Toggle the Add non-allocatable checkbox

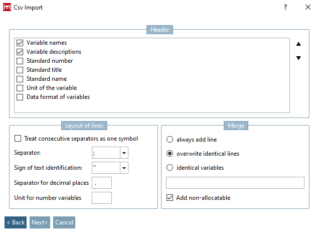170,198
